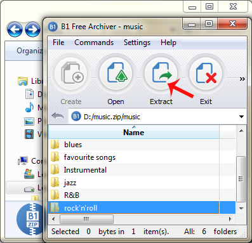Image resolution: width=252 pixels, height=243 pixels.
Task: Click the Exit toolbar icon
Action: coord(206,74)
